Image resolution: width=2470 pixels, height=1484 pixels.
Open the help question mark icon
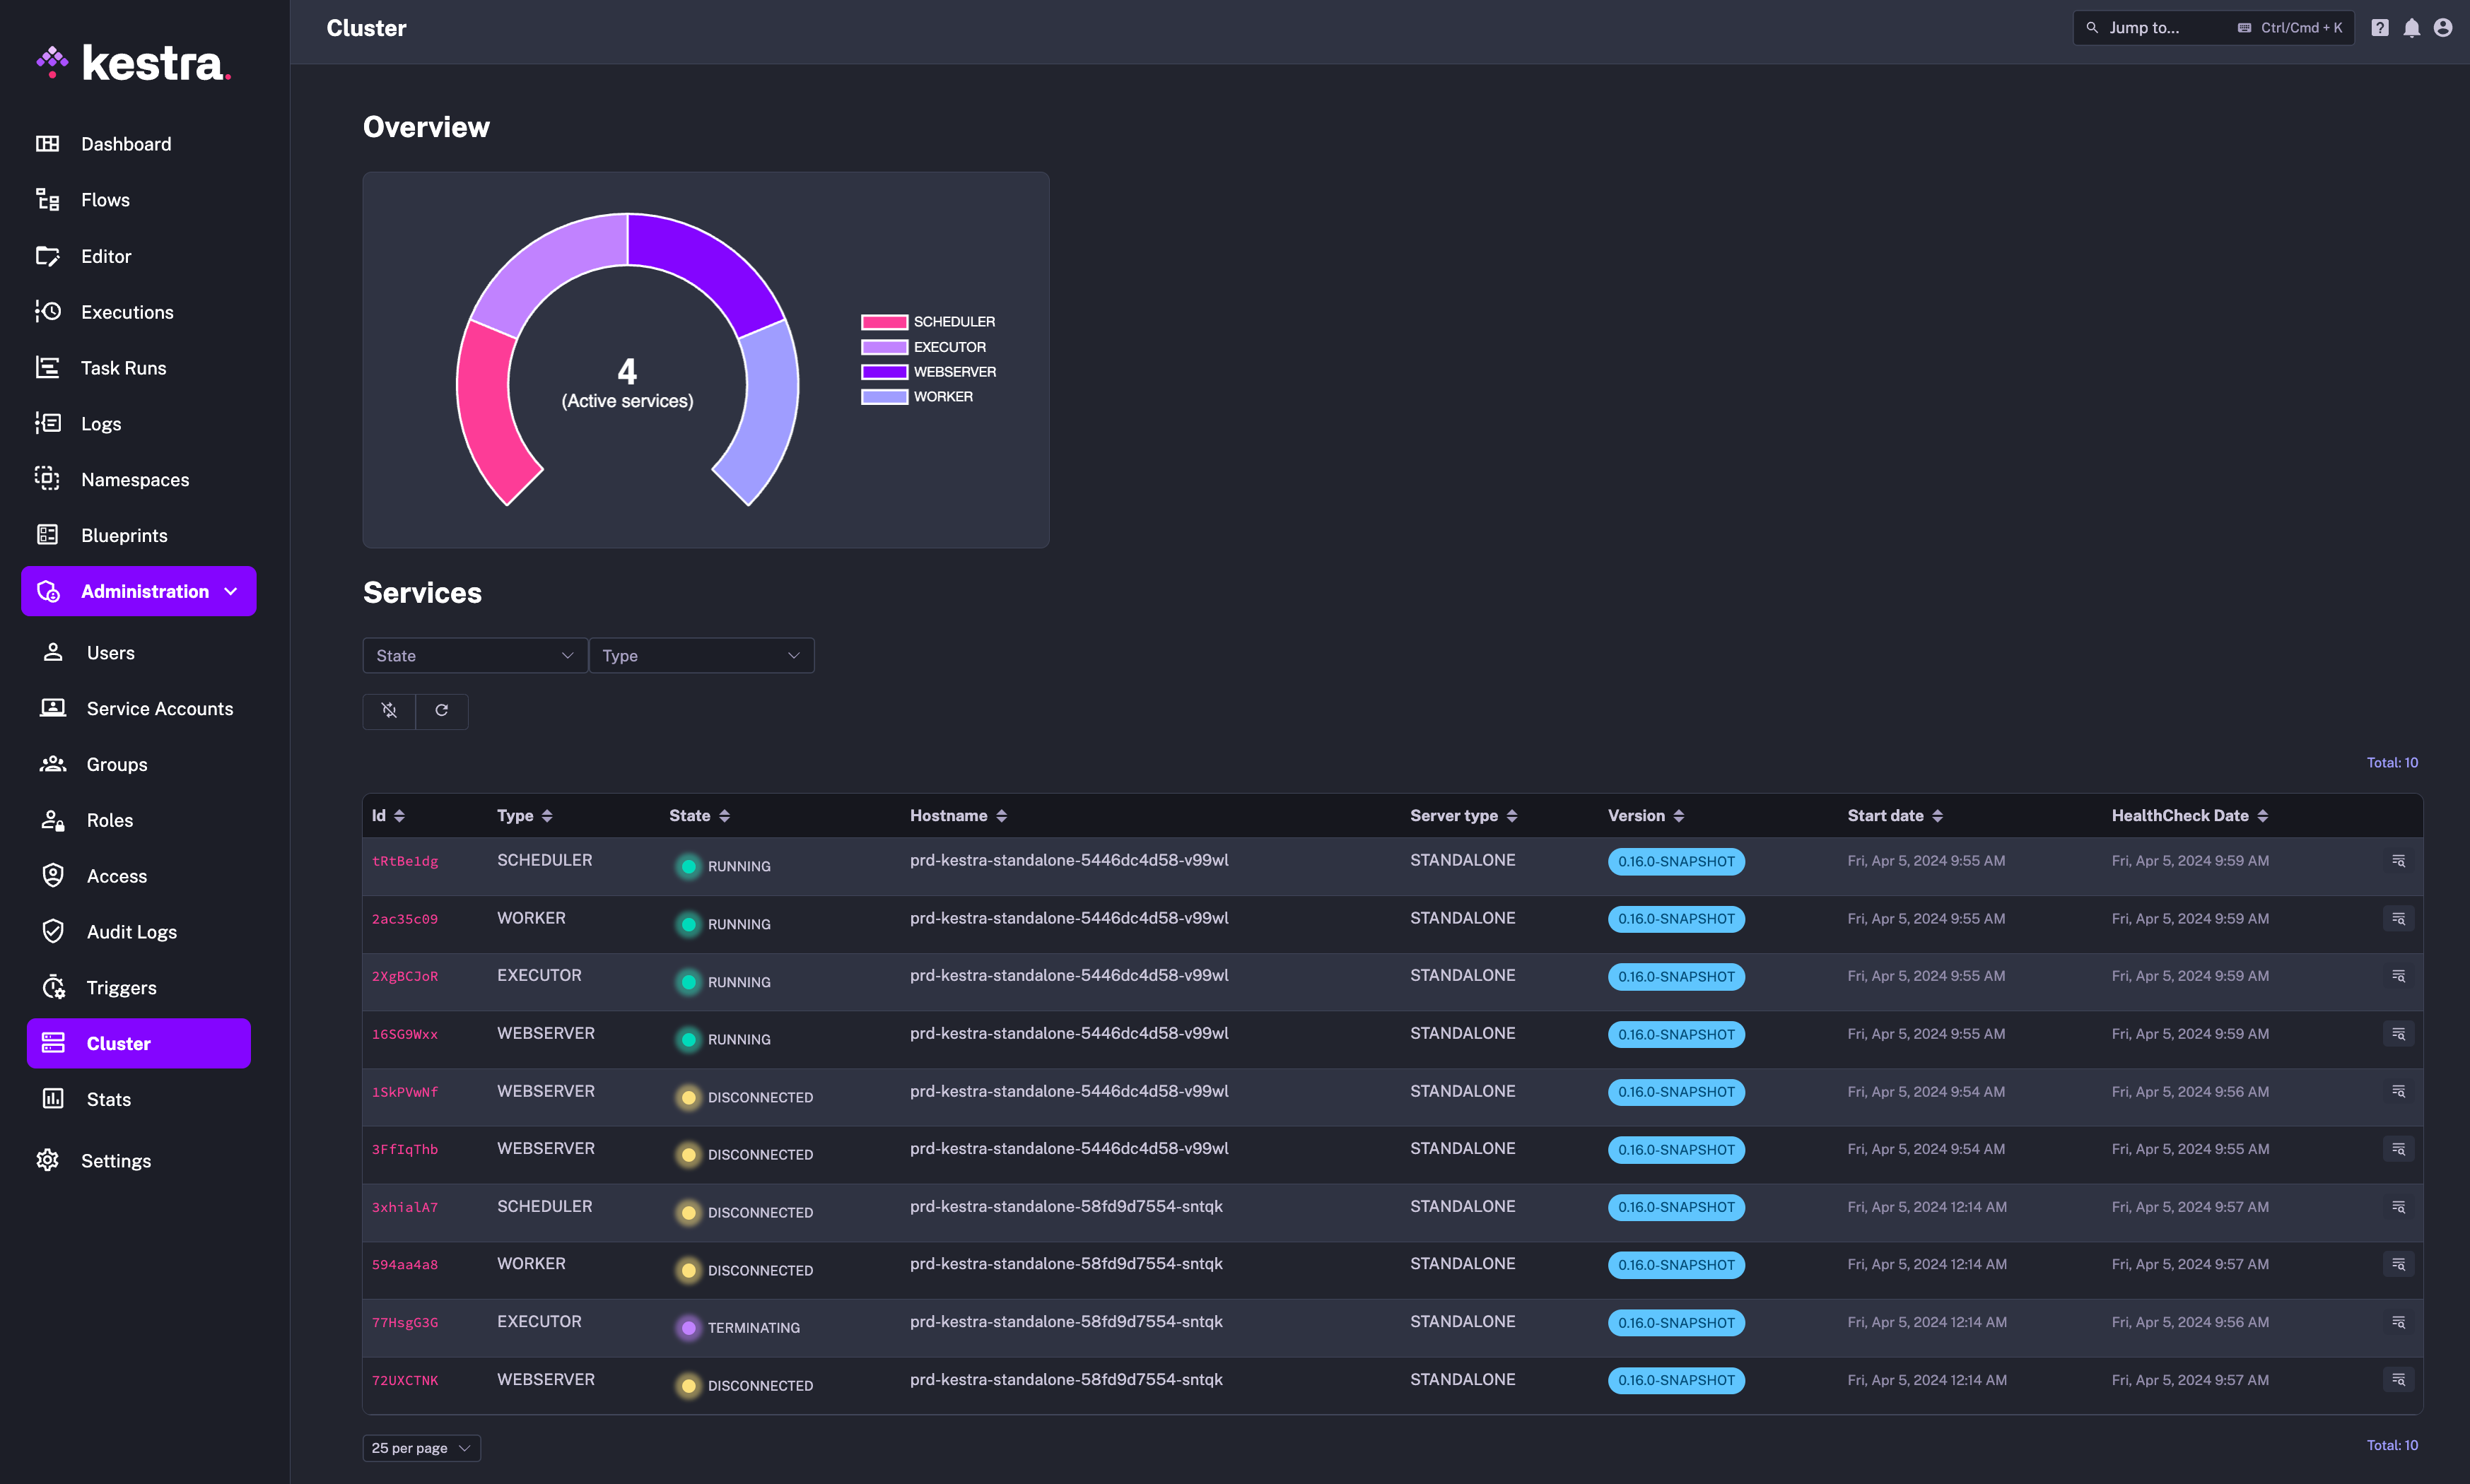(x=2380, y=28)
